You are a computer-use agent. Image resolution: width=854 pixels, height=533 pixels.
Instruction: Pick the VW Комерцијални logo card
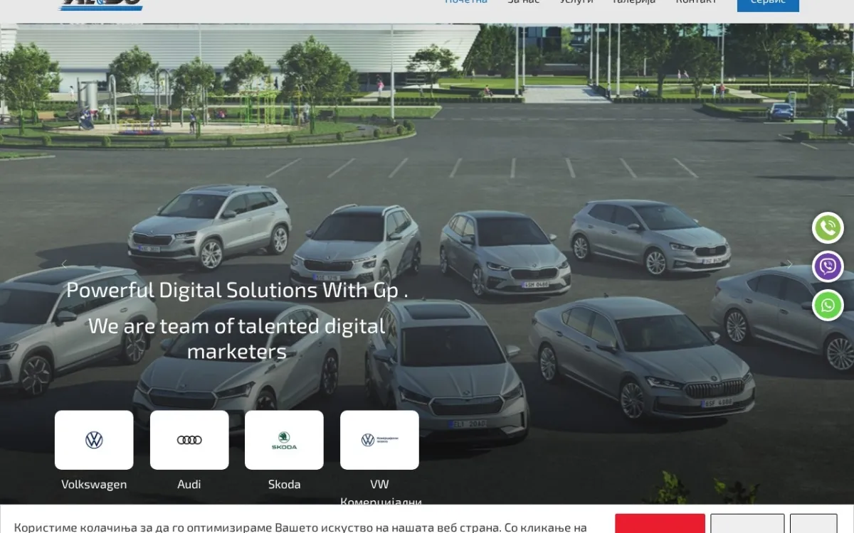point(379,440)
